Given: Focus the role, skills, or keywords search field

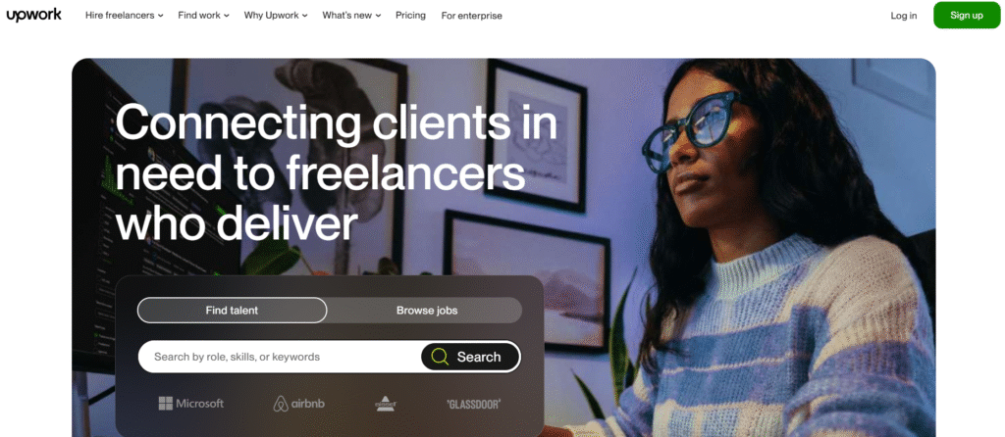Looking at the screenshot, I should click(x=280, y=357).
